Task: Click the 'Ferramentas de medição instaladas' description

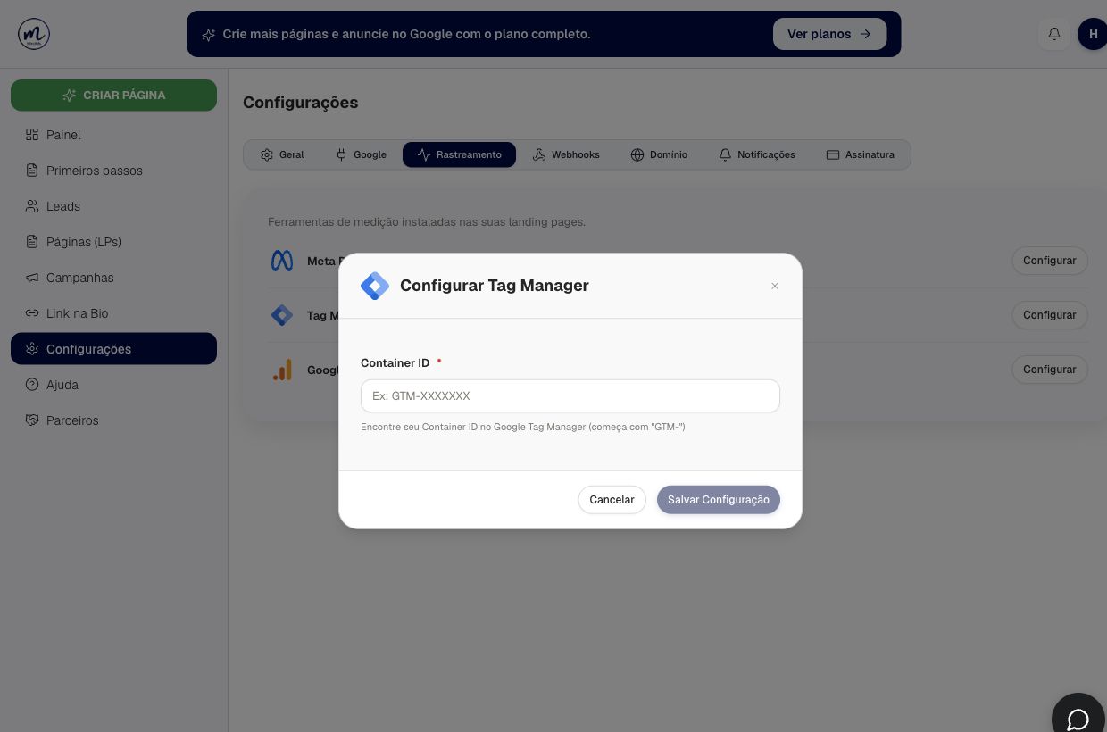Action: 427,222
